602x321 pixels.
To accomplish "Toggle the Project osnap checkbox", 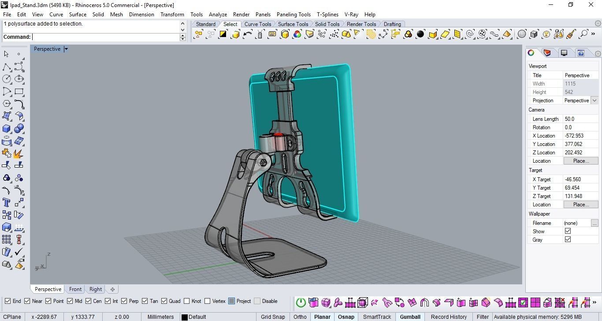I will point(231,301).
